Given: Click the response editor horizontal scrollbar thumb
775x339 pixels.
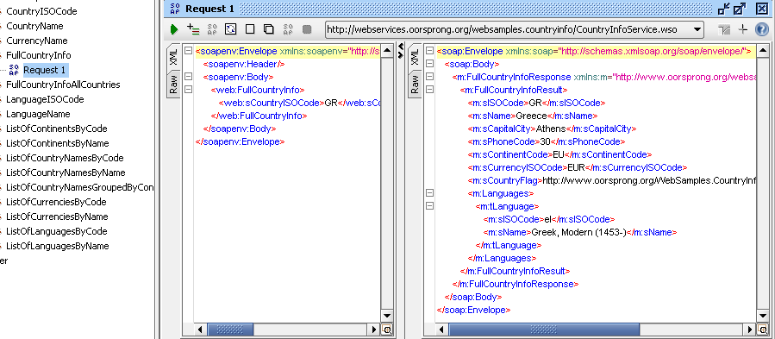Looking at the screenshot, I should [544, 330].
